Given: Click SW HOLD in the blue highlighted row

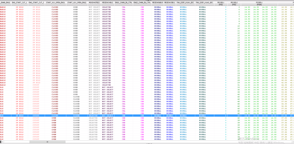Looking at the screenshot, I should pyautogui.click(x=20, y=116).
